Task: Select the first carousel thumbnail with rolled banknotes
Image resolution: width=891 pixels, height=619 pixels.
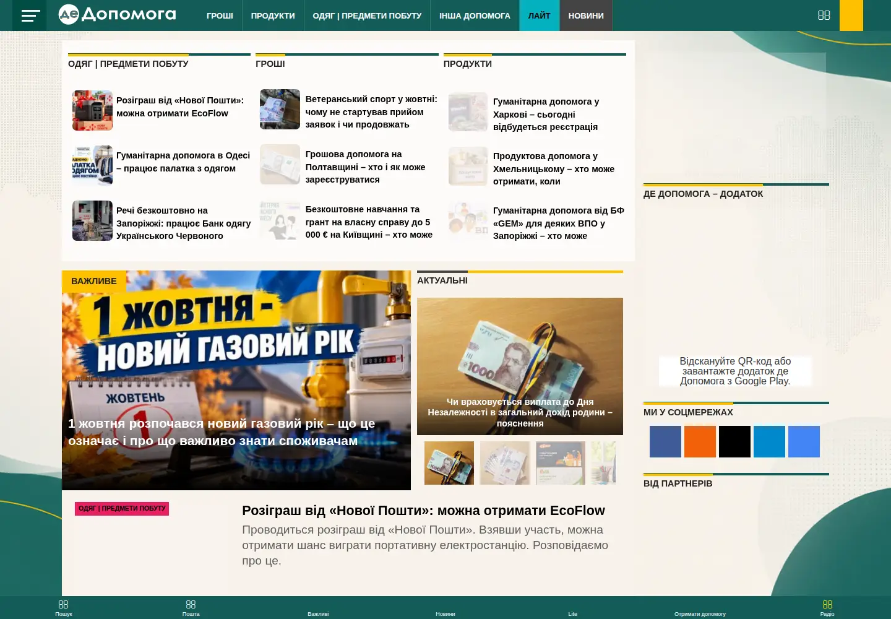Action: tap(449, 463)
